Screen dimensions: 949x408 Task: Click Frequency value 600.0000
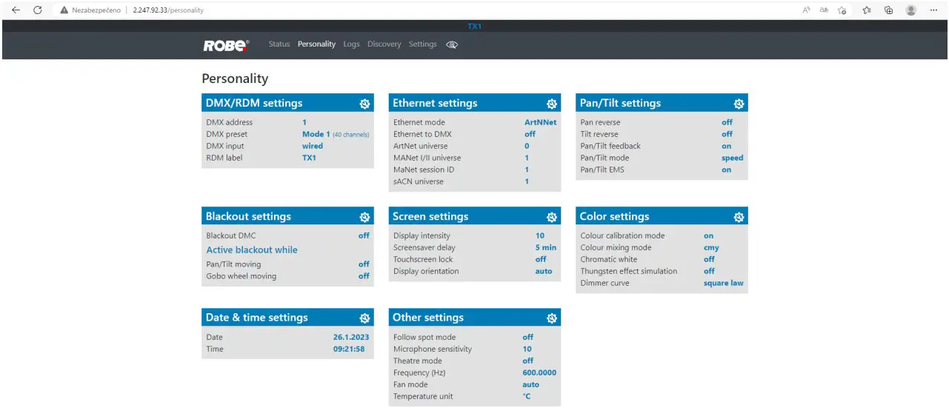(x=539, y=372)
